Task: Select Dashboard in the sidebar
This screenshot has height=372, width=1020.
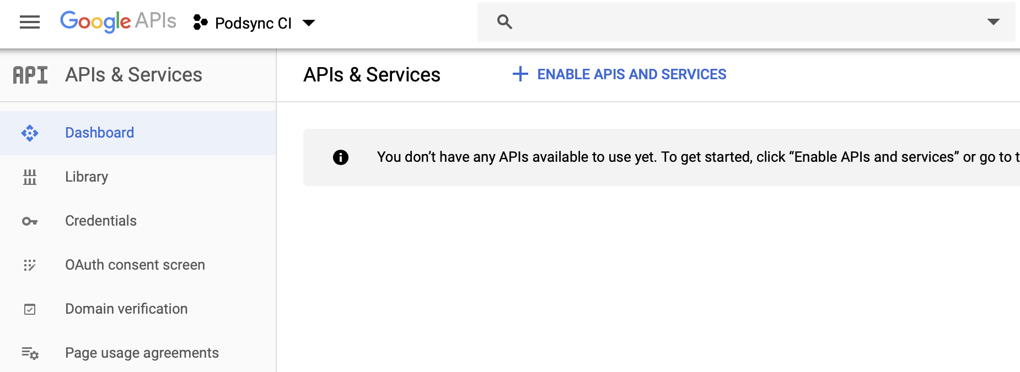Action: 99,133
